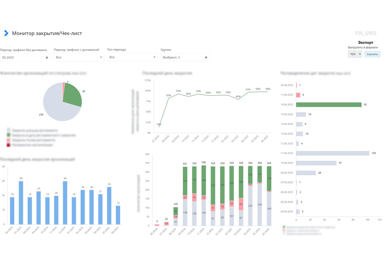Click the gray bar for 09.06.2025 valued 28
385x270 pixels.
tap(306, 173)
